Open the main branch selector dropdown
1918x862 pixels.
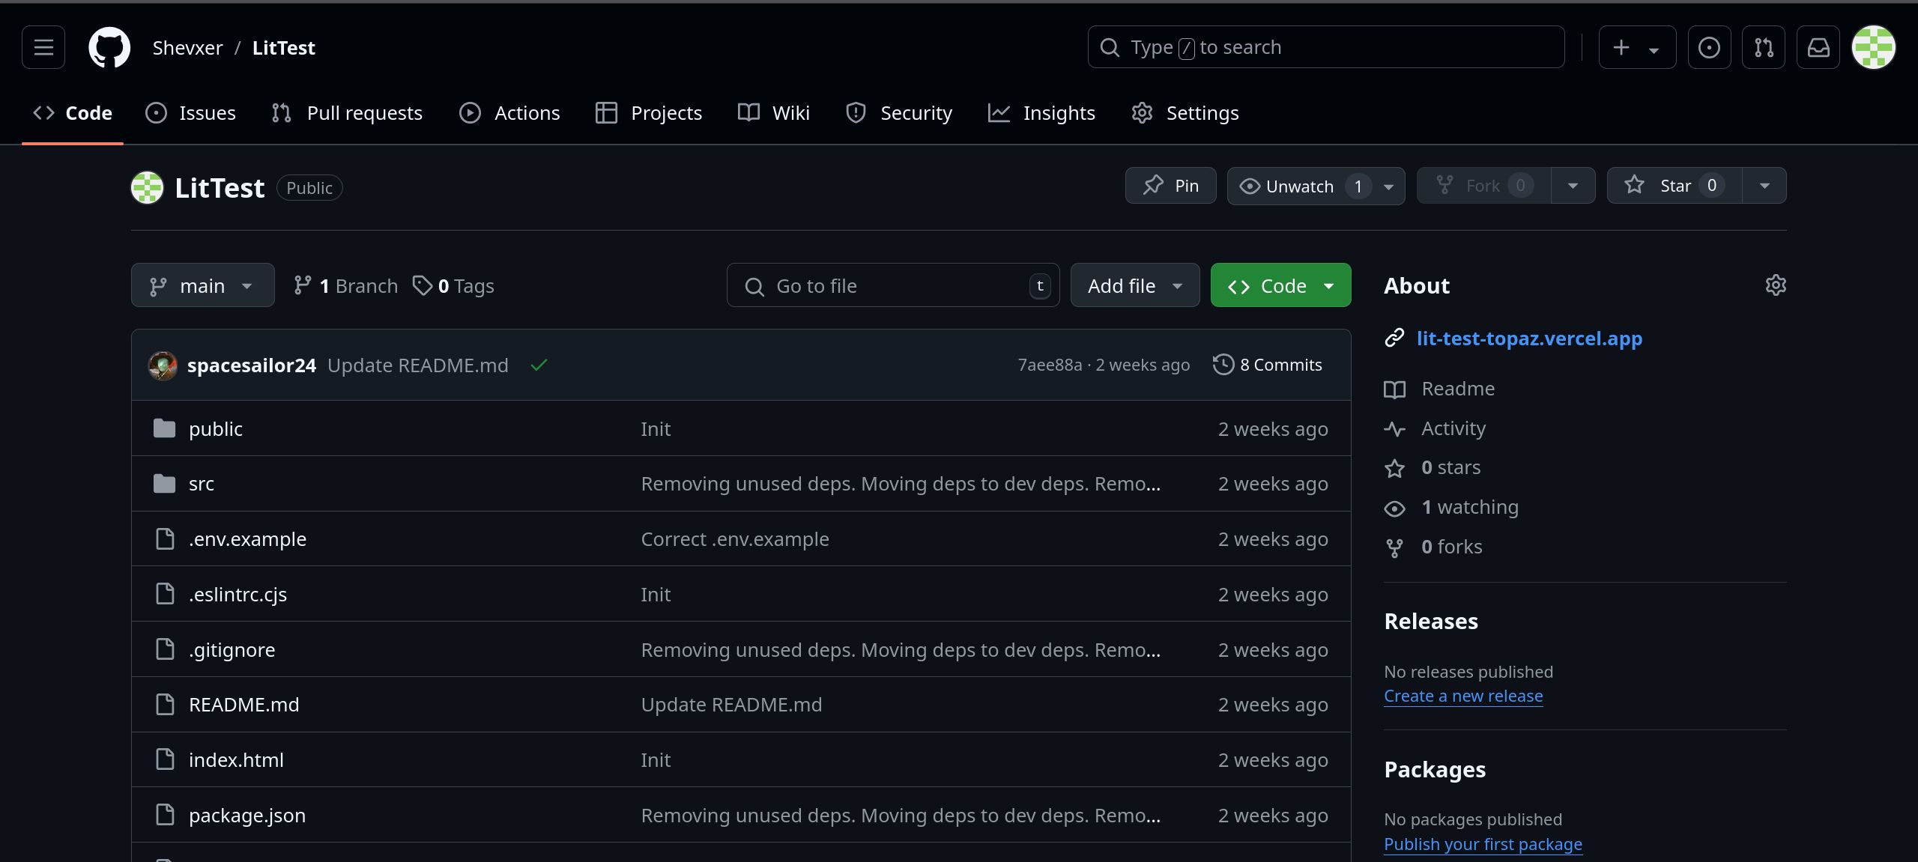coord(202,285)
